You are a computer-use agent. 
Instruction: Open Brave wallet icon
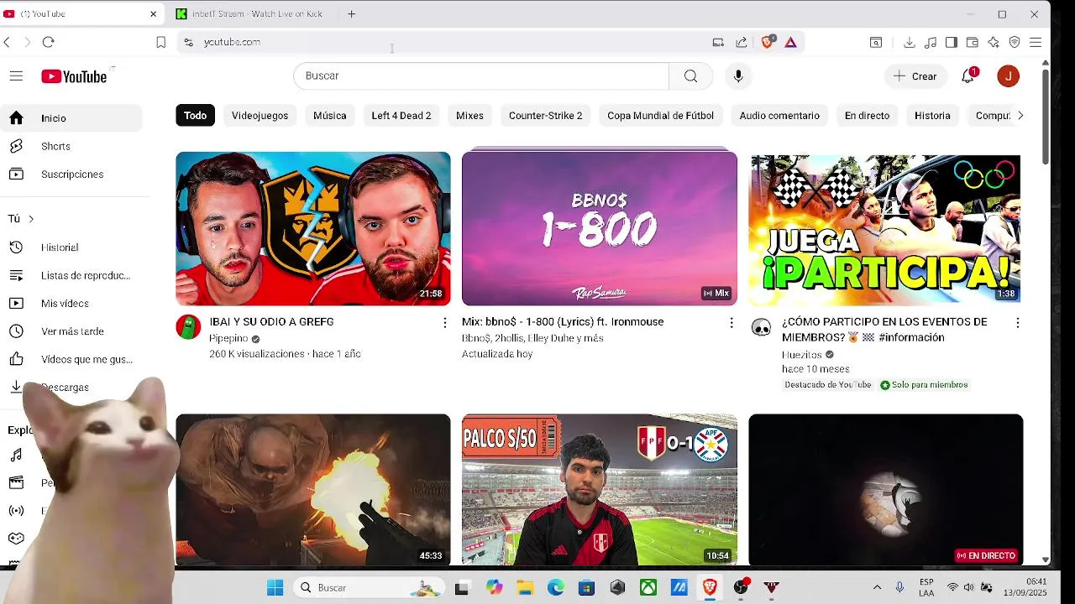click(973, 42)
